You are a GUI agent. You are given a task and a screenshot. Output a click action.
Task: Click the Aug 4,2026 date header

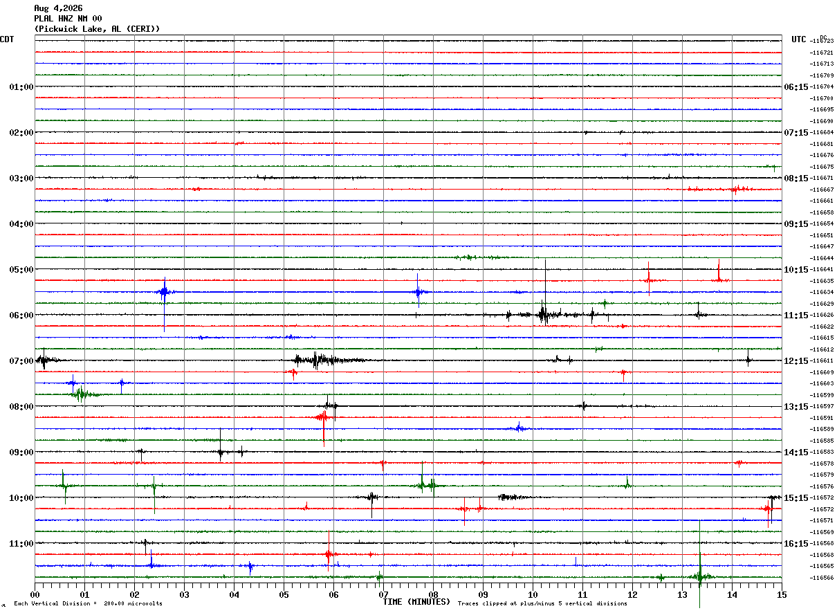pyautogui.click(x=58, y=8)
